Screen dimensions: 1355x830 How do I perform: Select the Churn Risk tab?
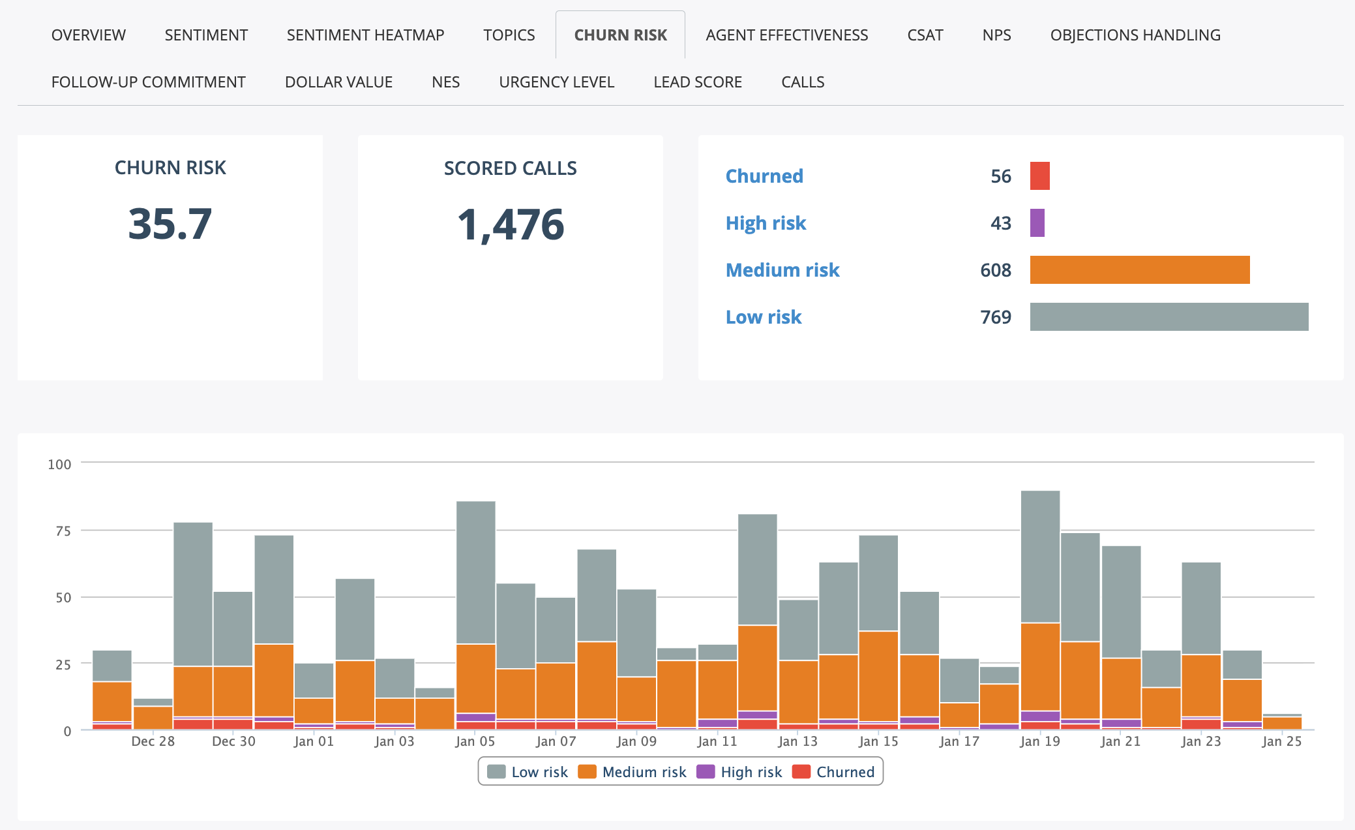[x=621, y=35]
